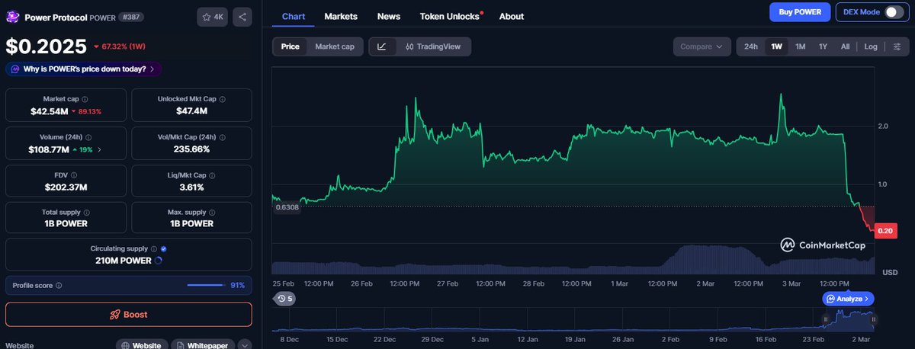
Task: Click the red 0.20 current price label
Action: click(885, 231)
